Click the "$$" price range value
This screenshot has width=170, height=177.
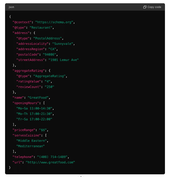(43, 130)
